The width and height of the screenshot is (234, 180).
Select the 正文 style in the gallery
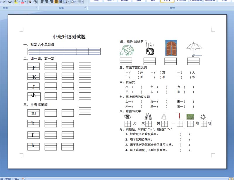click(x=167, y=1)
